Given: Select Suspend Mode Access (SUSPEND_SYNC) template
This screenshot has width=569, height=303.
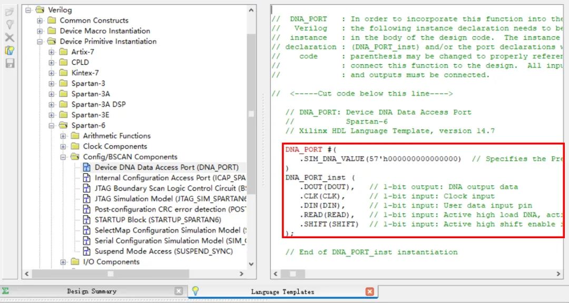Looking at the screenshot, I should click(164, 251).
